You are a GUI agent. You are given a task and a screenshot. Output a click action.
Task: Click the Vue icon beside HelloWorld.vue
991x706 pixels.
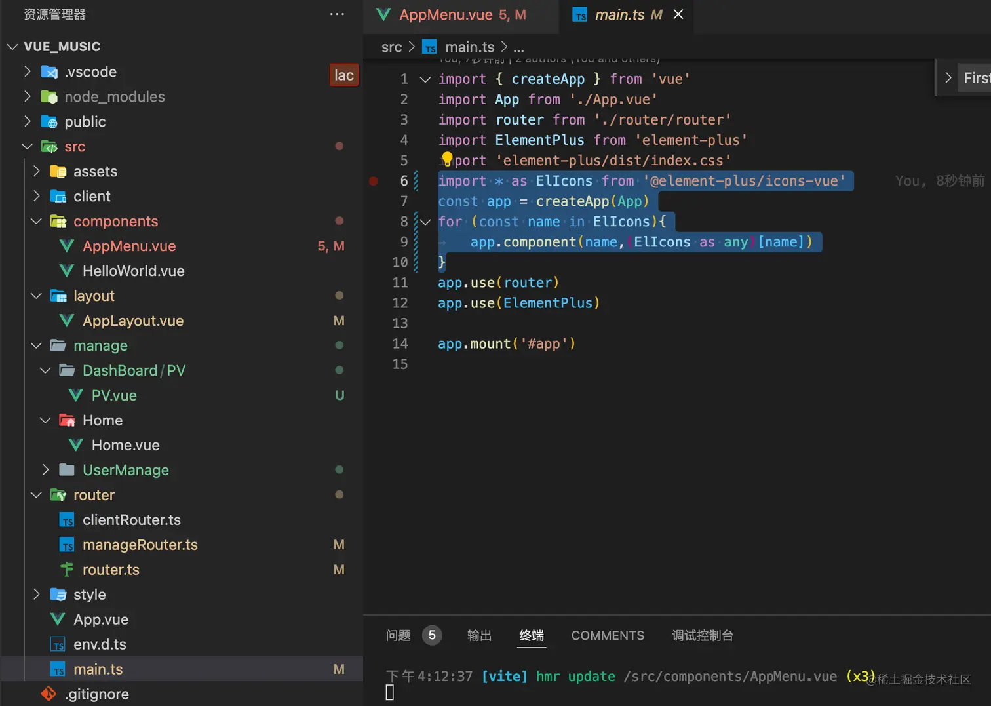pos(67,271)
